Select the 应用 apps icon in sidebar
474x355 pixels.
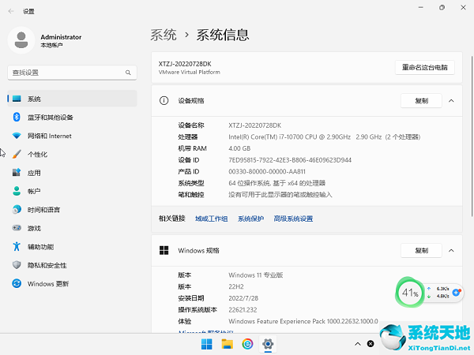17,173
